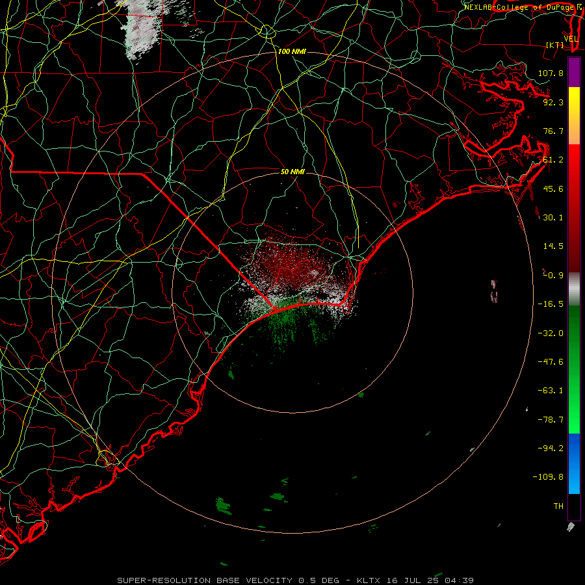
Task: Click the 100 NMI range ring label
Action: click(x=292, y=51)
